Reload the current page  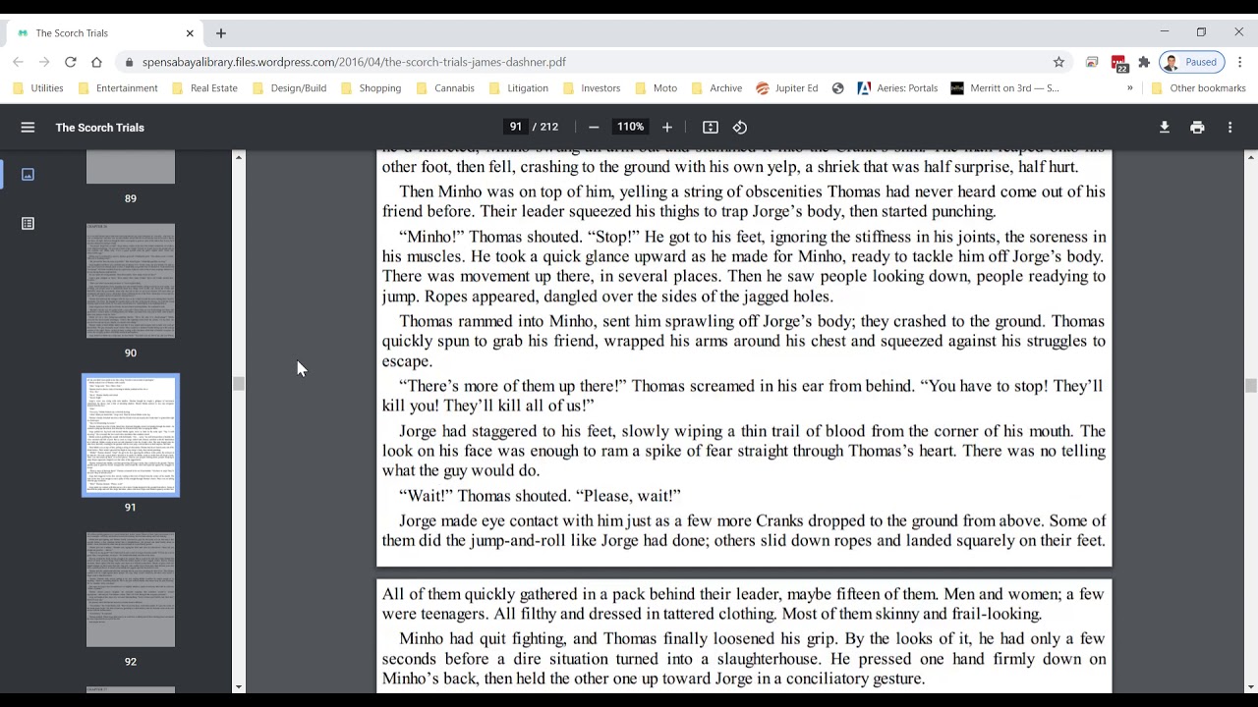point(71,62)
